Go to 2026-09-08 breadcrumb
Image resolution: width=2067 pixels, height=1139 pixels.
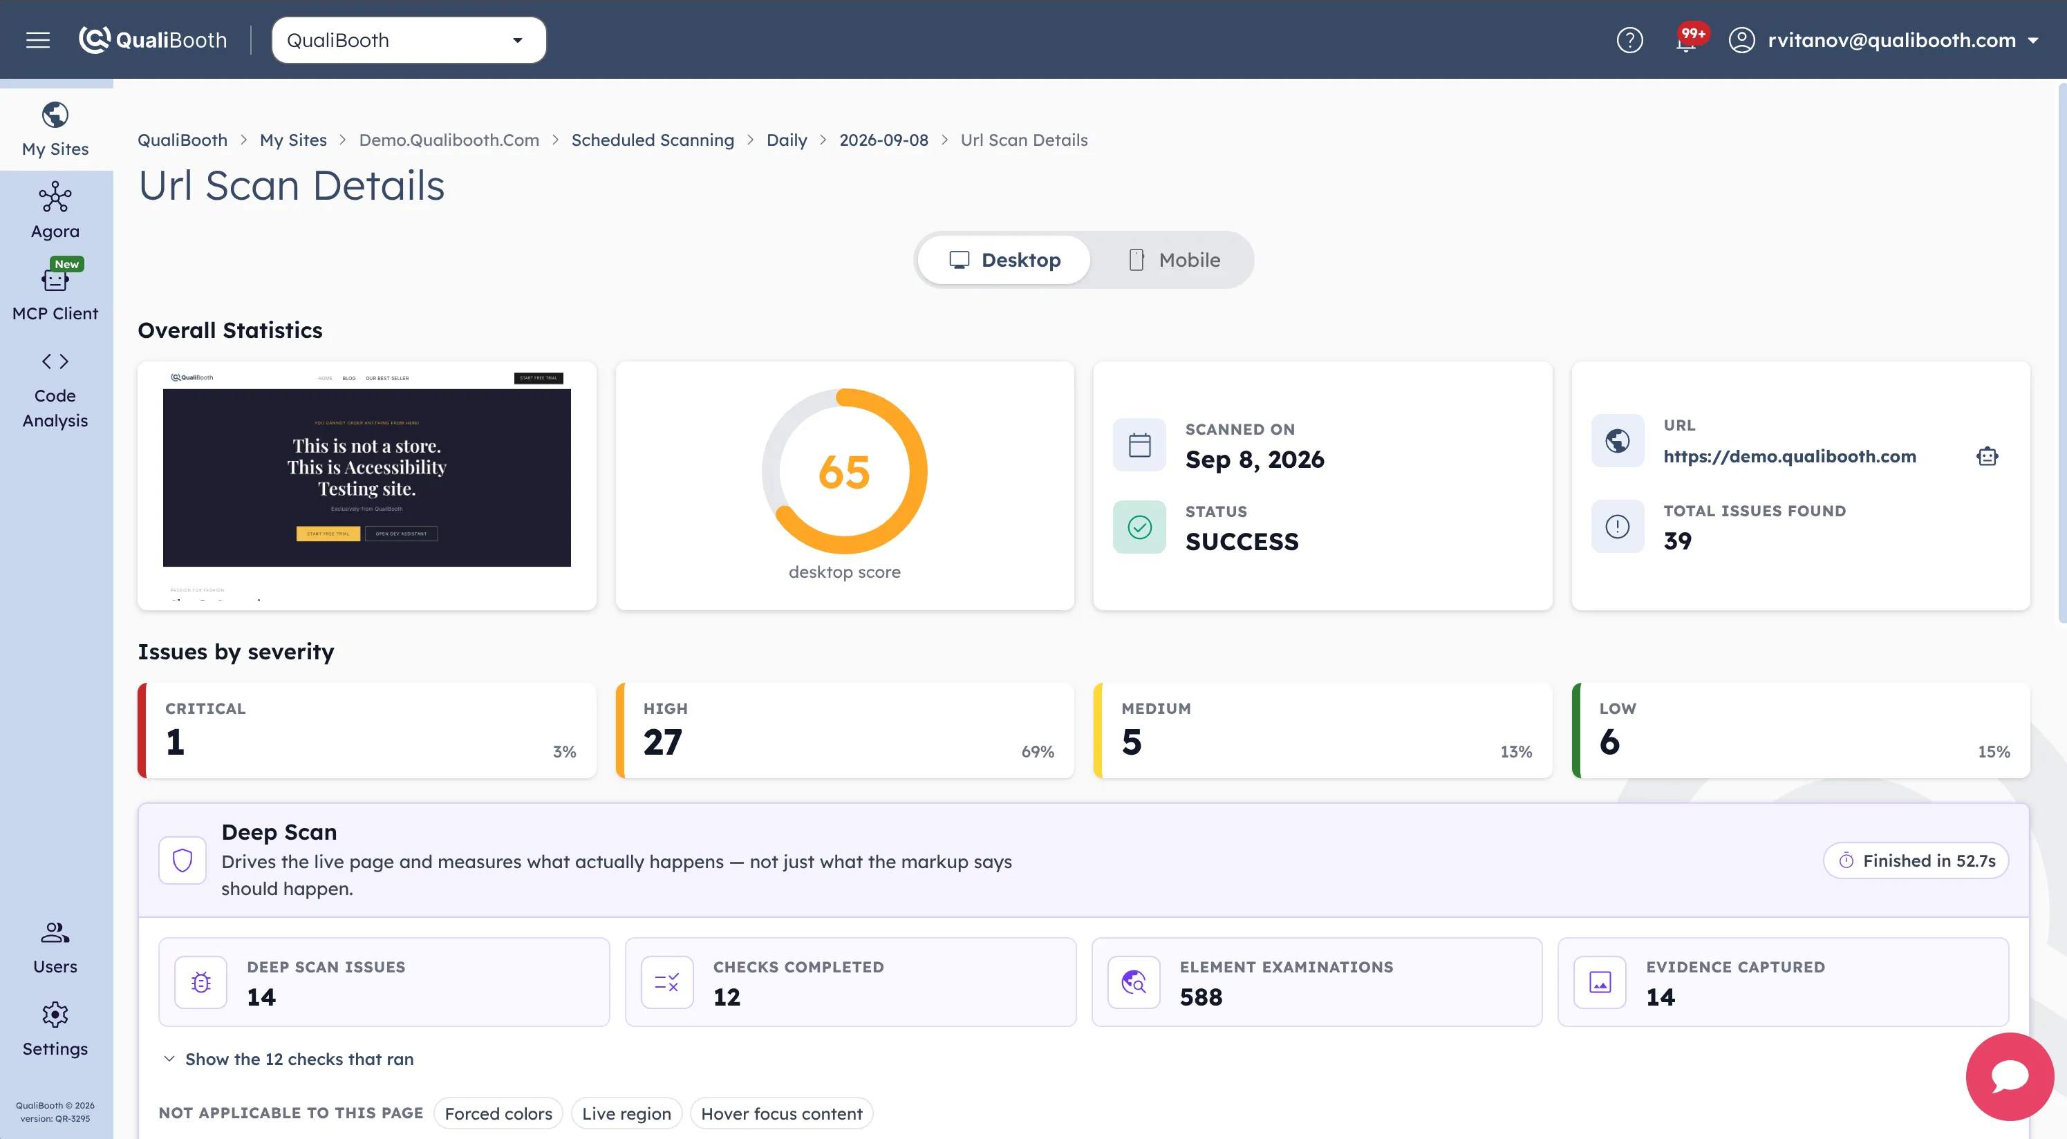(883, 140)
